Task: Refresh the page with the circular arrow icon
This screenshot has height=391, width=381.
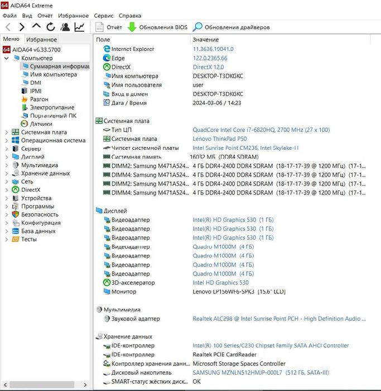Action: coord(51,27)
